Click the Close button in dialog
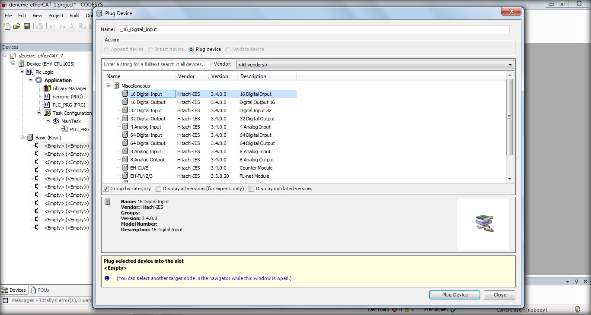Image resolution: width=591 pixels, height=315 pixels. pos(499,295)
